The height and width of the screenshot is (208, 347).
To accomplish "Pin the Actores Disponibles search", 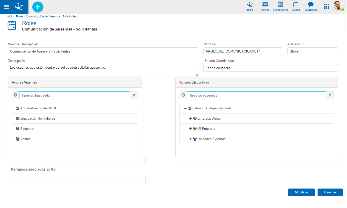I will tap(330, 95).
